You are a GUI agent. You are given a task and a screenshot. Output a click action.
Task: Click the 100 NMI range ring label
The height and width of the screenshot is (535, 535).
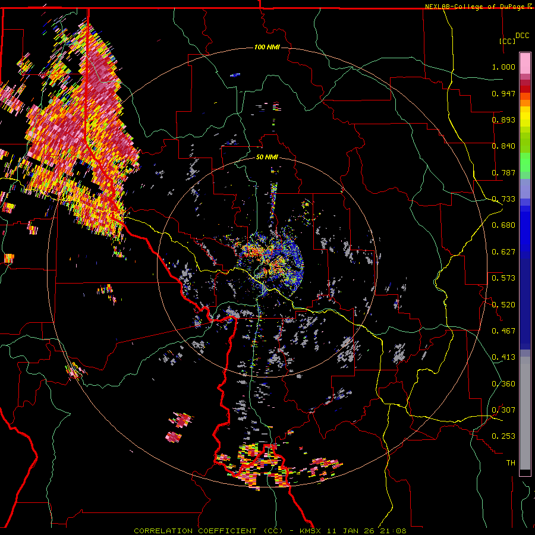(x=267, y=47)
